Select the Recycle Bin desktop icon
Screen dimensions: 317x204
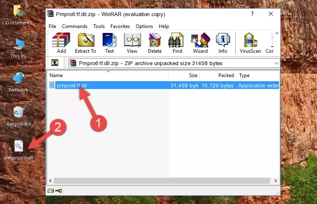[19, 117]
